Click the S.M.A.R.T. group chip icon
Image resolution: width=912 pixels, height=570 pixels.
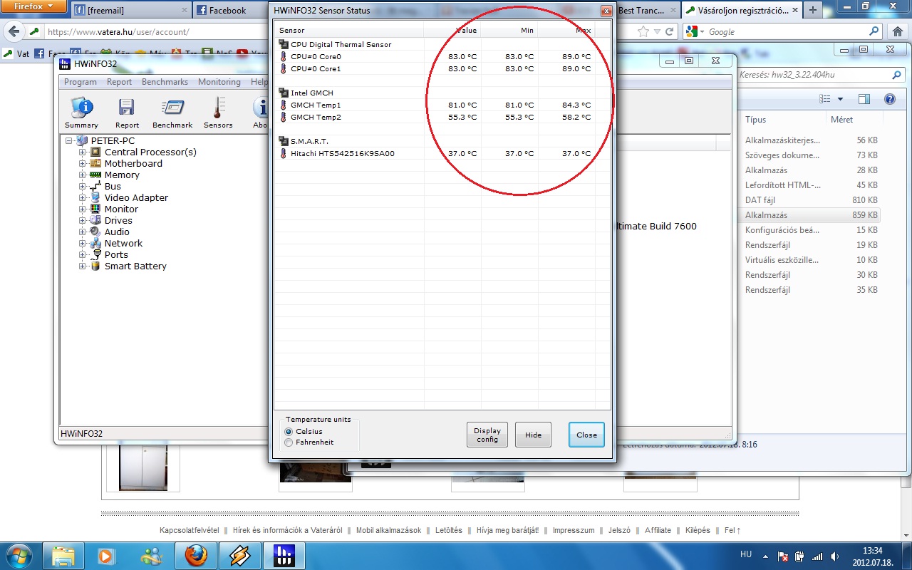[284, 142]
